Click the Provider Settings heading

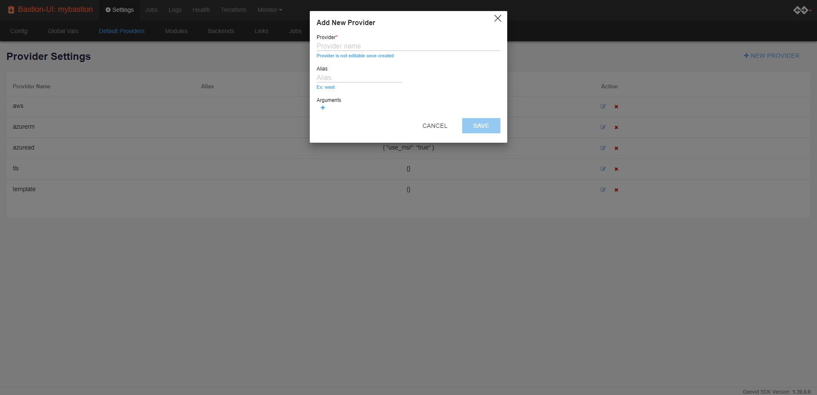[49, 56]
